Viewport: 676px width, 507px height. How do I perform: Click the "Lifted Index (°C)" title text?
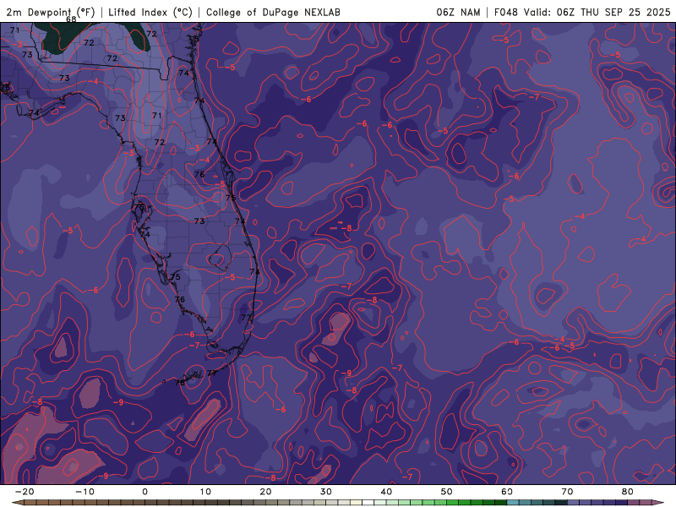[x=150, y=12]
